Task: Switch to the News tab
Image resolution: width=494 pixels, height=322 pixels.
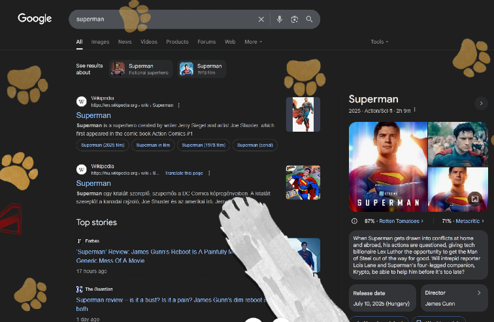Action: point(125,42)
